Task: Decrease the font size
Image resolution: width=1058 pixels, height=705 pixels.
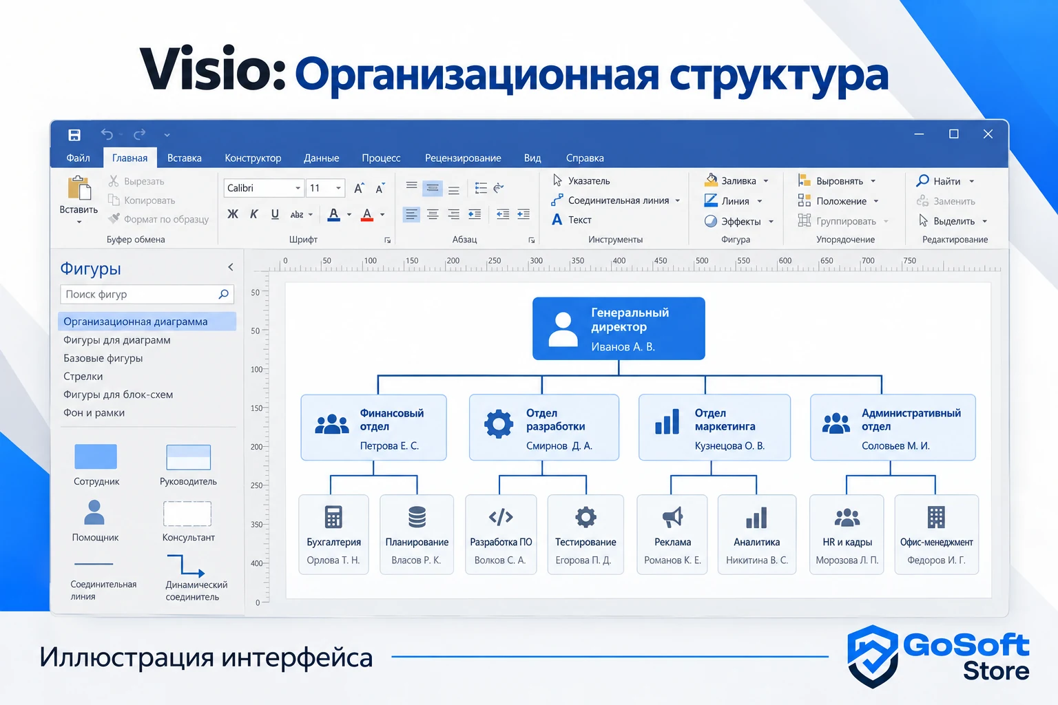Action: (x=380, y=188)
